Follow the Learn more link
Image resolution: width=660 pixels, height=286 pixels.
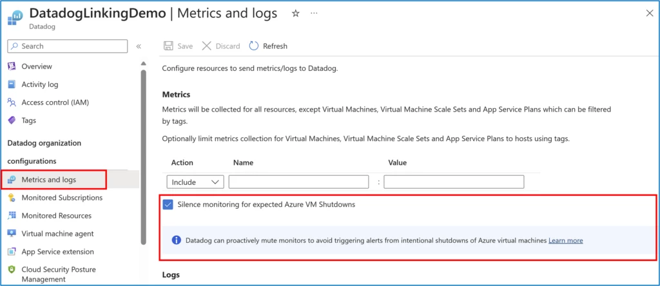click(566, 240)
